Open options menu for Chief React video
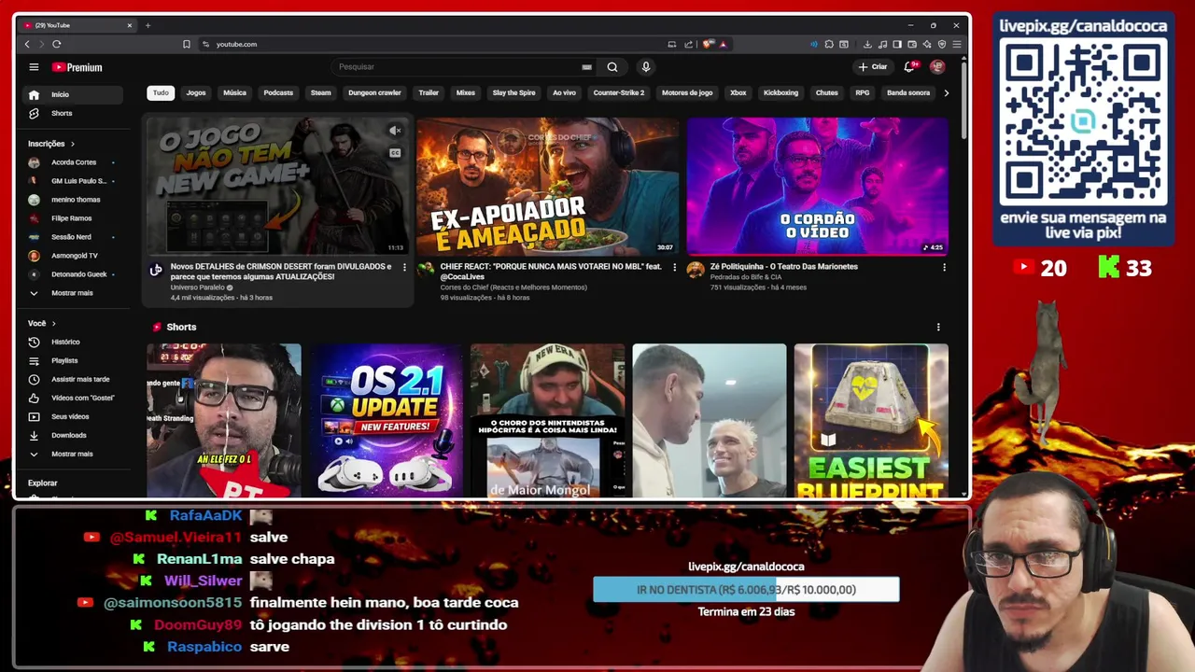This screenshot has width=1195, height=672. click(674, 267)
